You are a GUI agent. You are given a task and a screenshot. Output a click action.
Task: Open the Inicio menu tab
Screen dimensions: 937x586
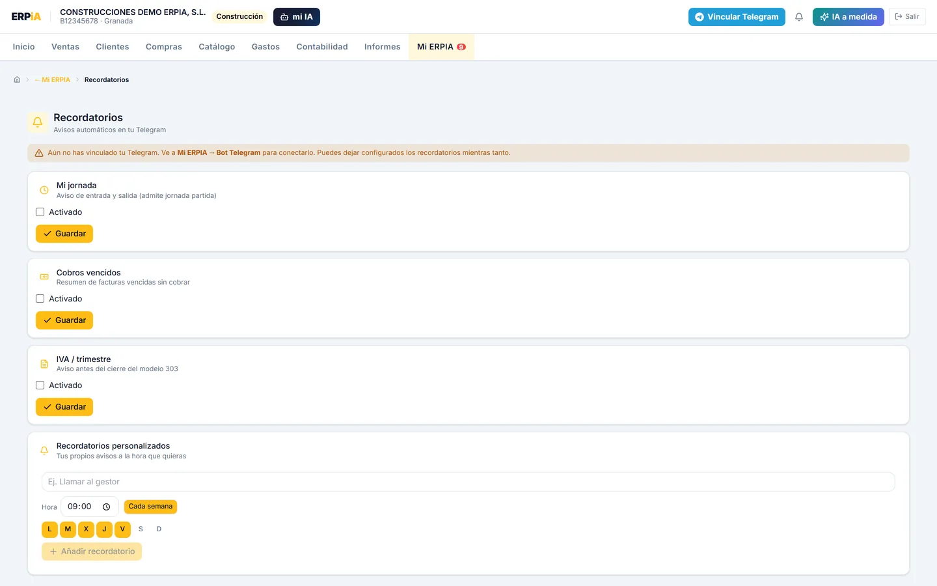click(x=23, y=47)
